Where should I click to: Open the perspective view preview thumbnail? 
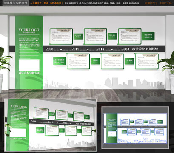coord(50,125)
